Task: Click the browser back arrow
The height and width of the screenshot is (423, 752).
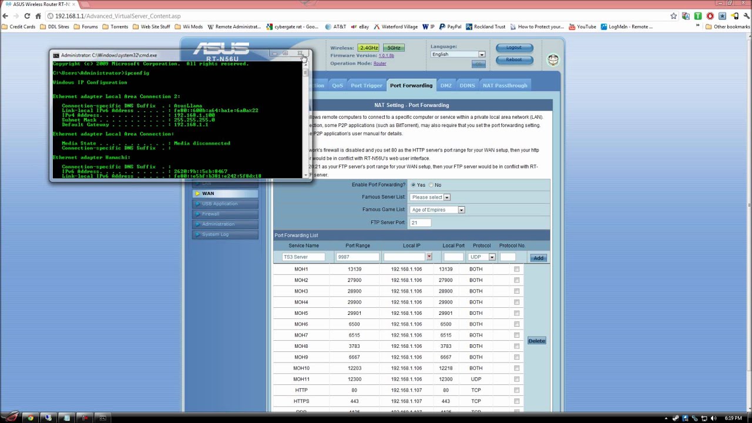Action: 6,16
